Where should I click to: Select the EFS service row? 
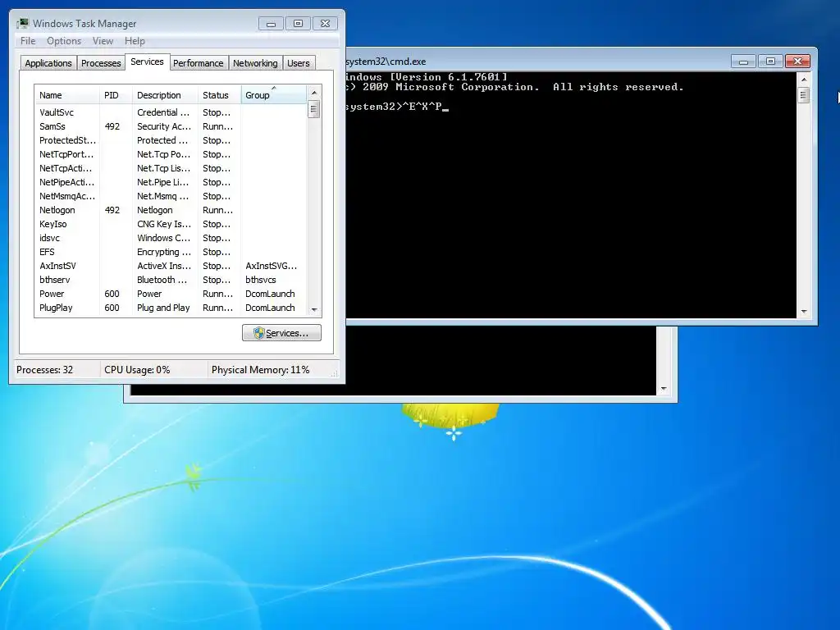[171, 252]
